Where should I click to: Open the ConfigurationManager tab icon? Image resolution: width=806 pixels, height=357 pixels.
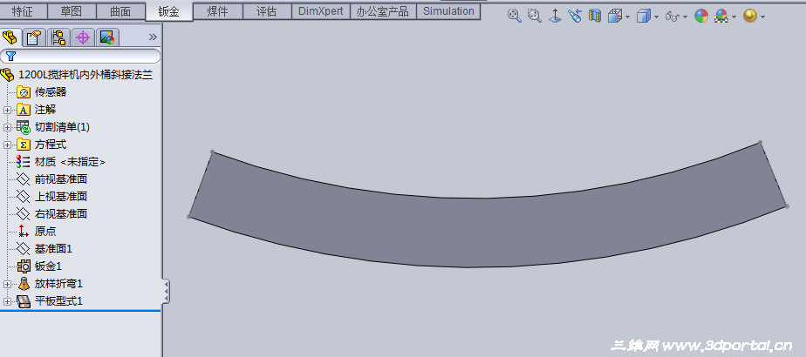[59, 37]
